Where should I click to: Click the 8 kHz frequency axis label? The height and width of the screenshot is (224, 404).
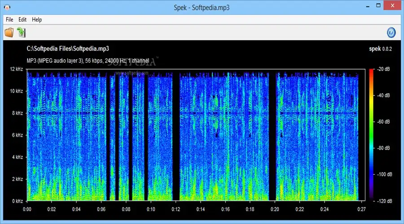(x=17, y=113)
